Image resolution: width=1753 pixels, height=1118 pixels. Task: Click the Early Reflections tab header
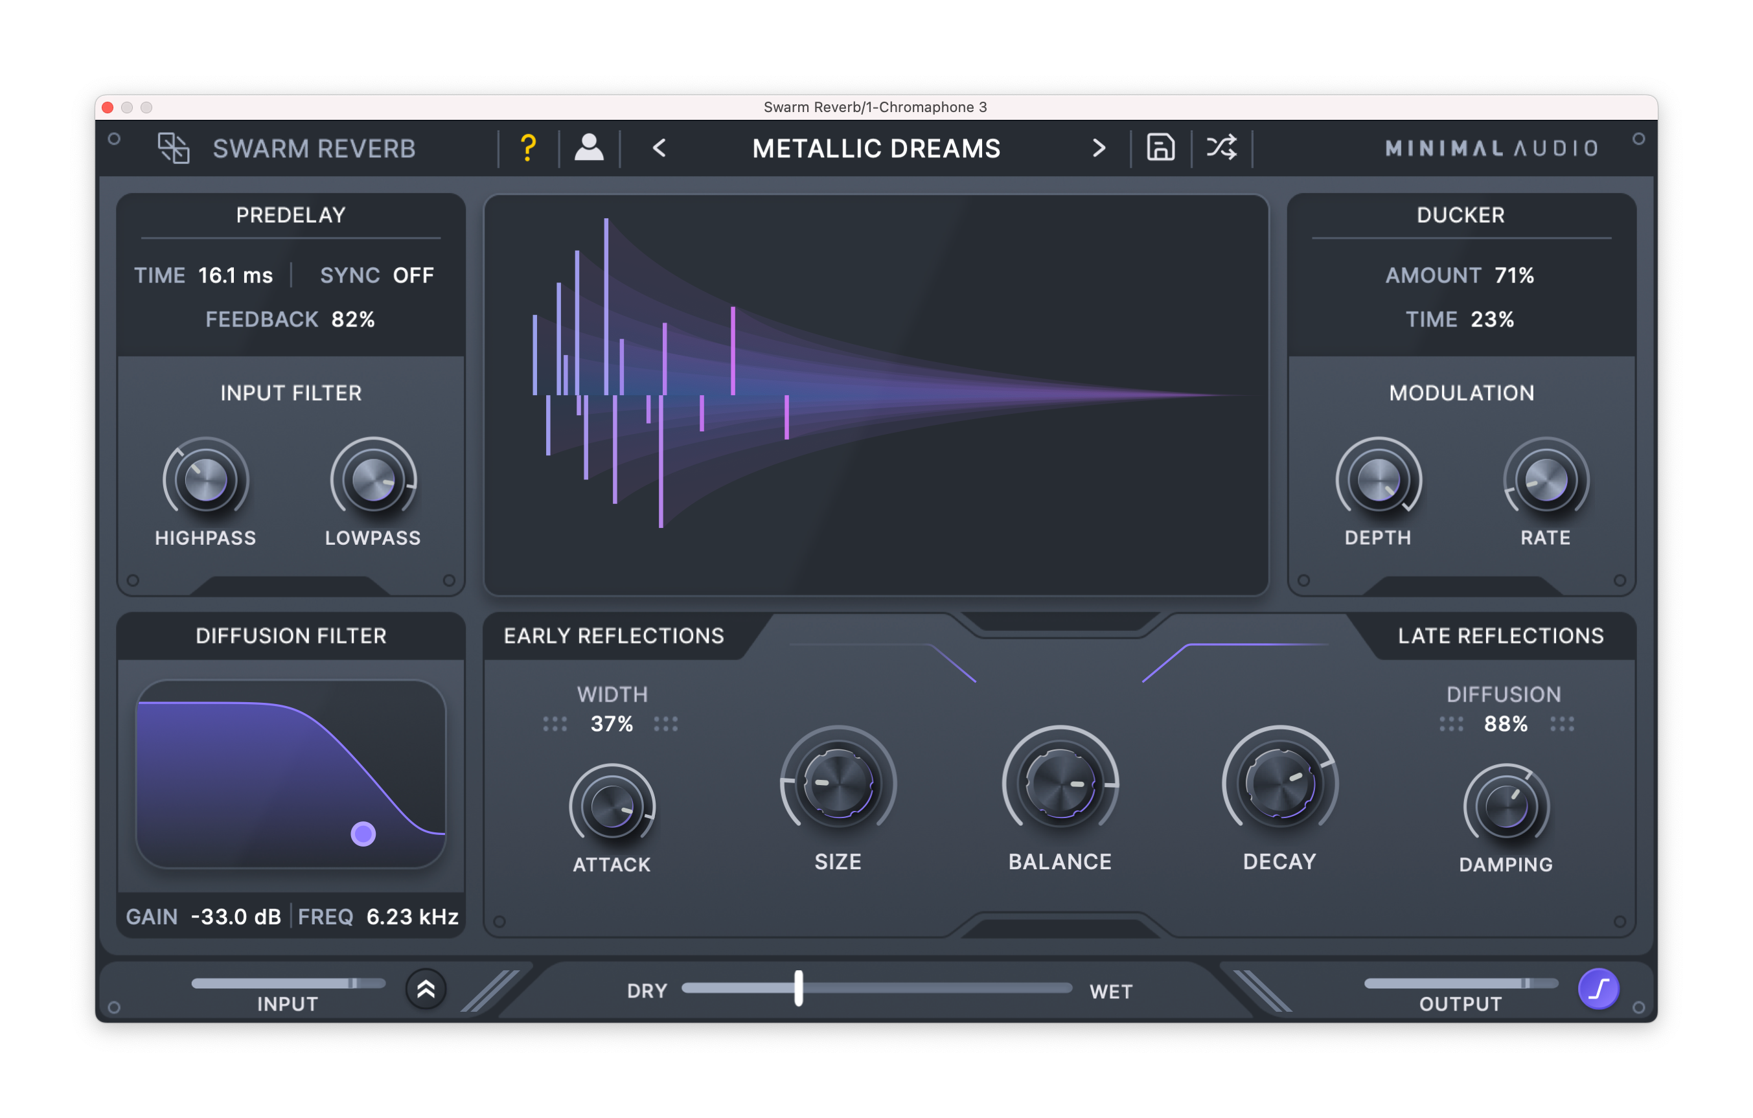point(613,636)
